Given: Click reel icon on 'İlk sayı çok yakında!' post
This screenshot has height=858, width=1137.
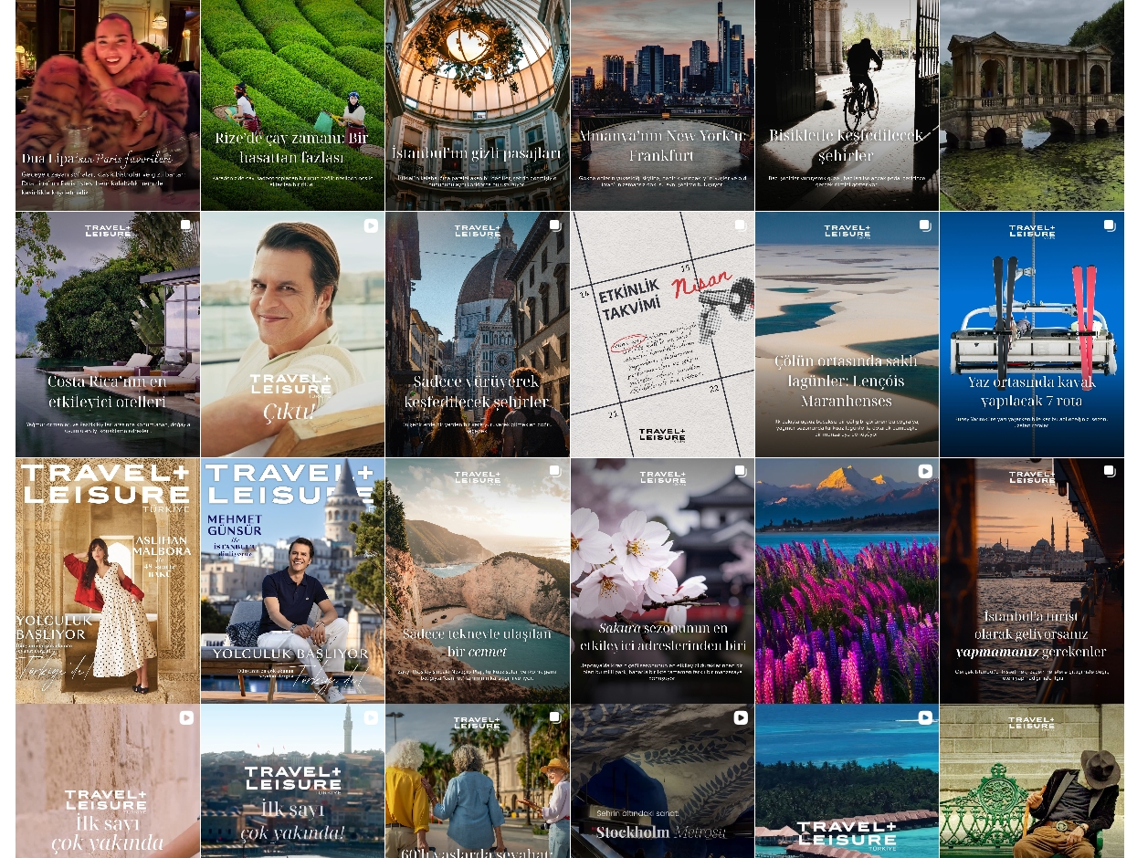Looking at the screenshot, I should click(x=371, y=717).
